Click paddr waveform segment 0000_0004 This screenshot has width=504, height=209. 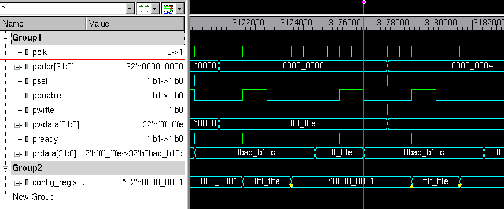point(472,65)
